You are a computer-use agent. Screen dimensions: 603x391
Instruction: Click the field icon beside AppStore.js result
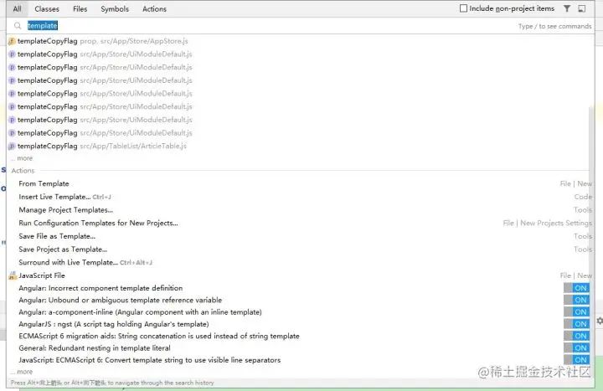[12, 41]
